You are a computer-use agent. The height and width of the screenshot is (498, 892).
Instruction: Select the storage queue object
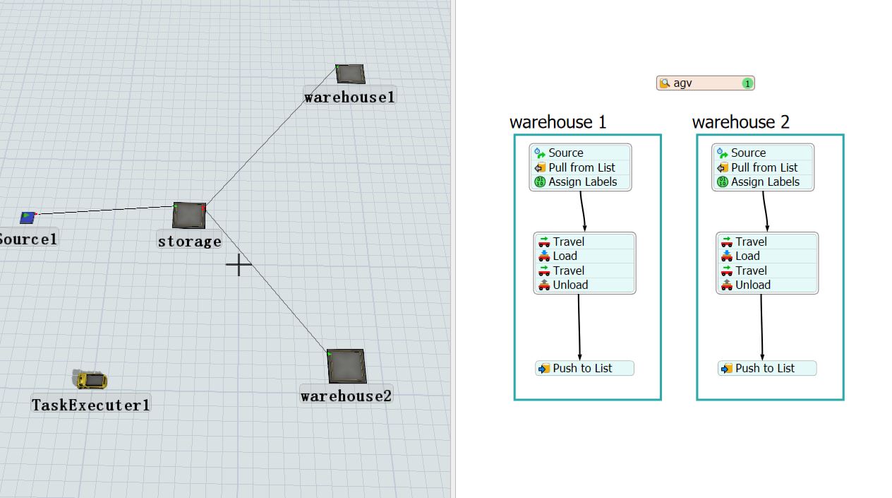[x=189, y=215]
